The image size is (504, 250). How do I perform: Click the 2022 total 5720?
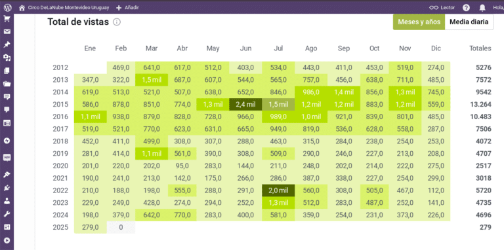(x=484, y=190)
